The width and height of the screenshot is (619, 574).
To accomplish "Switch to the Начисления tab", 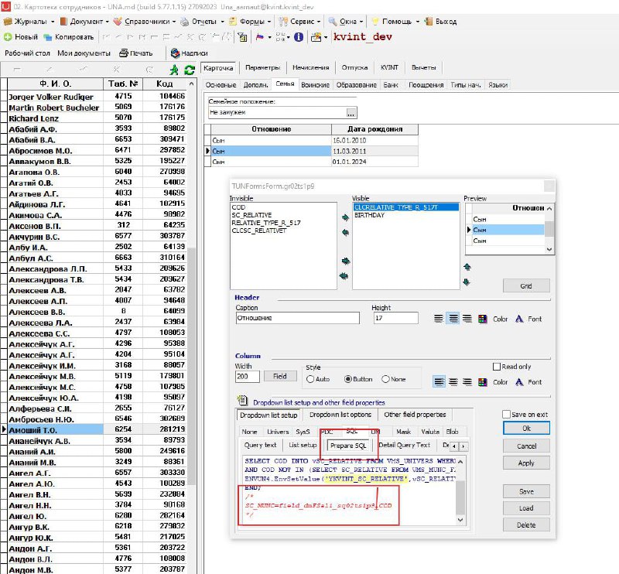I will pos(311,67).
